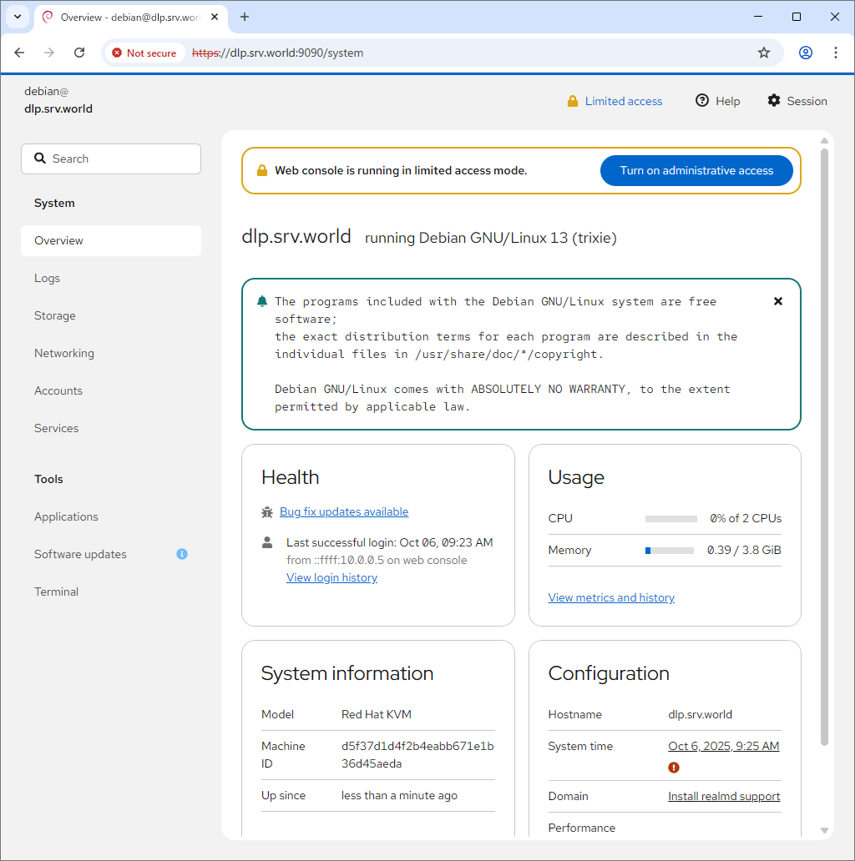855x861 pixels.
Task: Dismiss the message-of-the-day banner with X
Action: click(778, 301)
